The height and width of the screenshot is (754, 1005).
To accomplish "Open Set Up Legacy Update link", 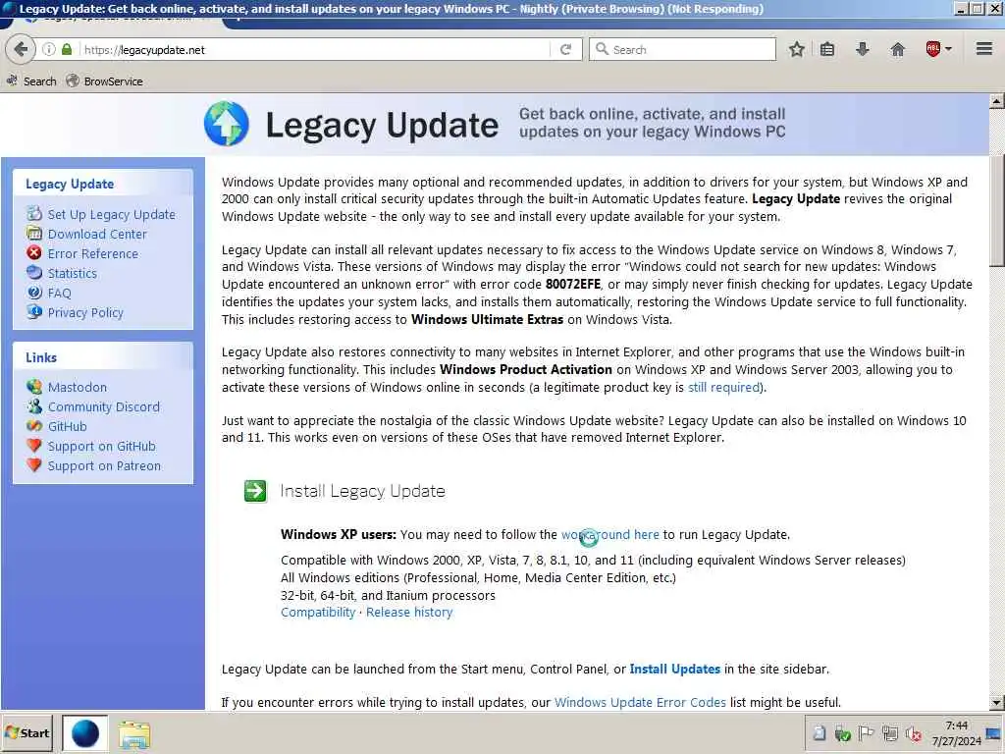I will point(112,215).
